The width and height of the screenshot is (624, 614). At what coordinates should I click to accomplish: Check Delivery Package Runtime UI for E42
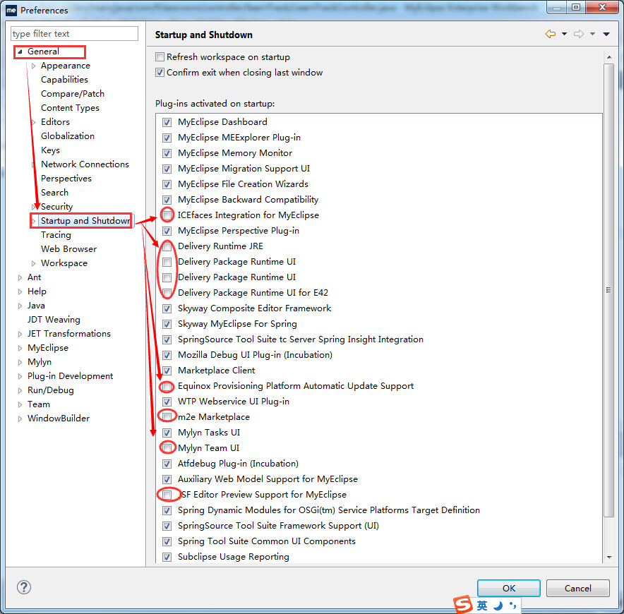(x=167, y=293)
